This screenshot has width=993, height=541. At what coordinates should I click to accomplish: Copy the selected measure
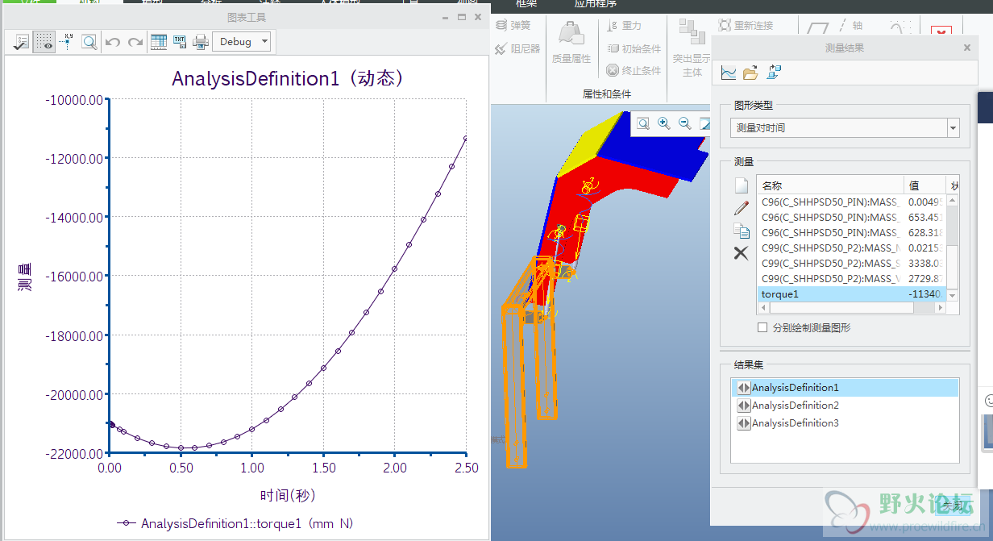tap(742, 231)
